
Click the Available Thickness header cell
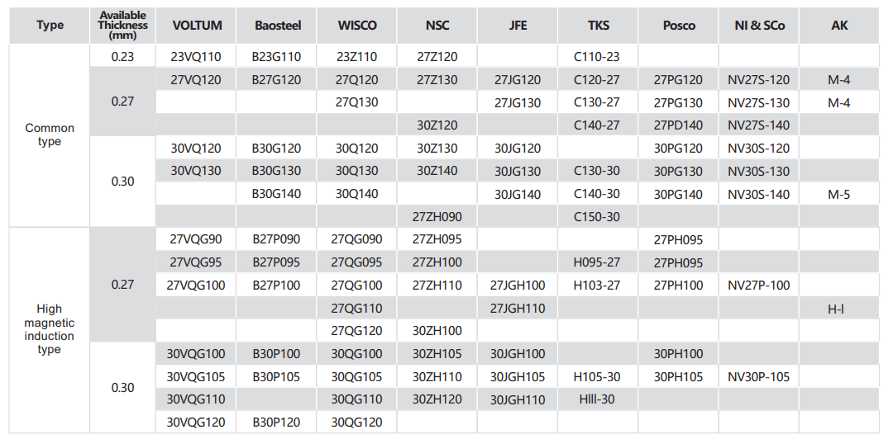pos(122,26)
